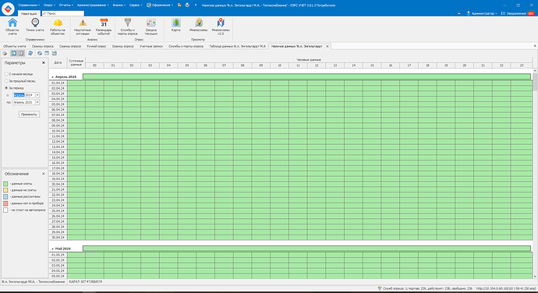The height and width of the screenshot is (293, 538).
Task: Switch to the Учетные записи tab
Action: (151, 46)
